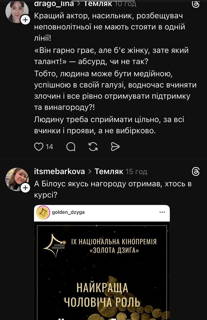Viewport: 207px width, 320px height.
Task: Like the drago_lina post
Action: pos(39,147)
